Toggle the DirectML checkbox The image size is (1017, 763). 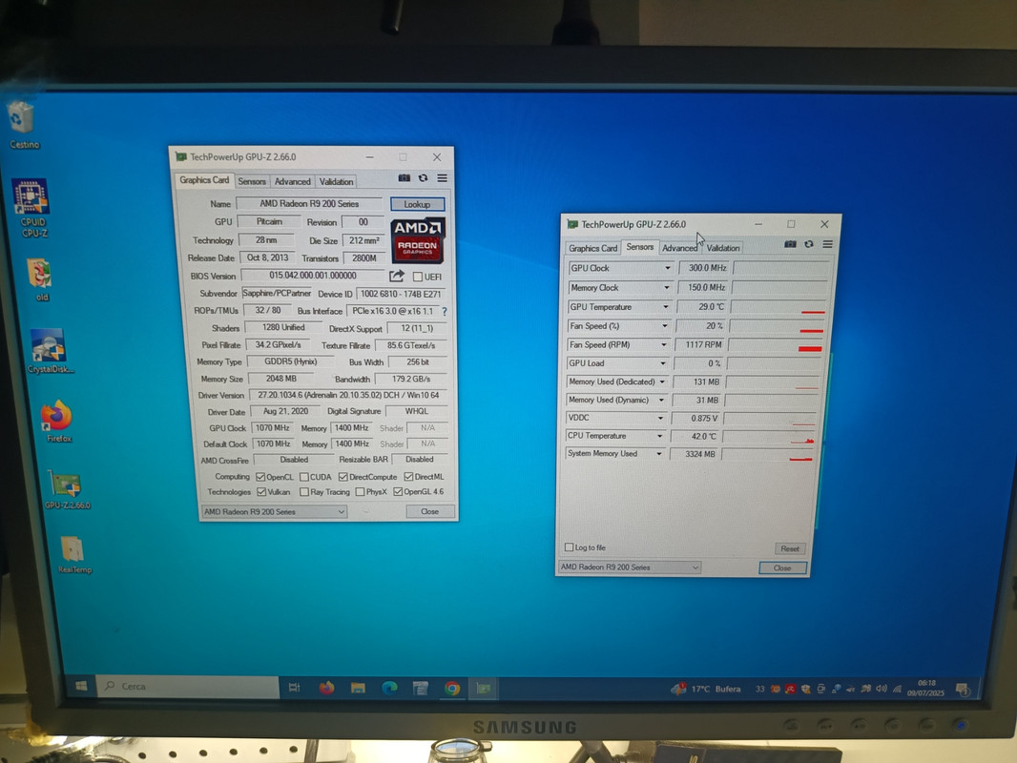point(408,477)
